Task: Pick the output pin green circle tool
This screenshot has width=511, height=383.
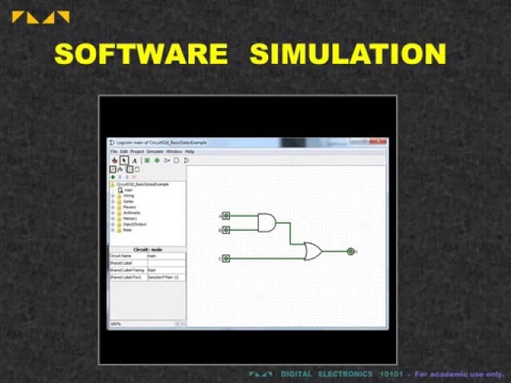Action: (156, 160)
